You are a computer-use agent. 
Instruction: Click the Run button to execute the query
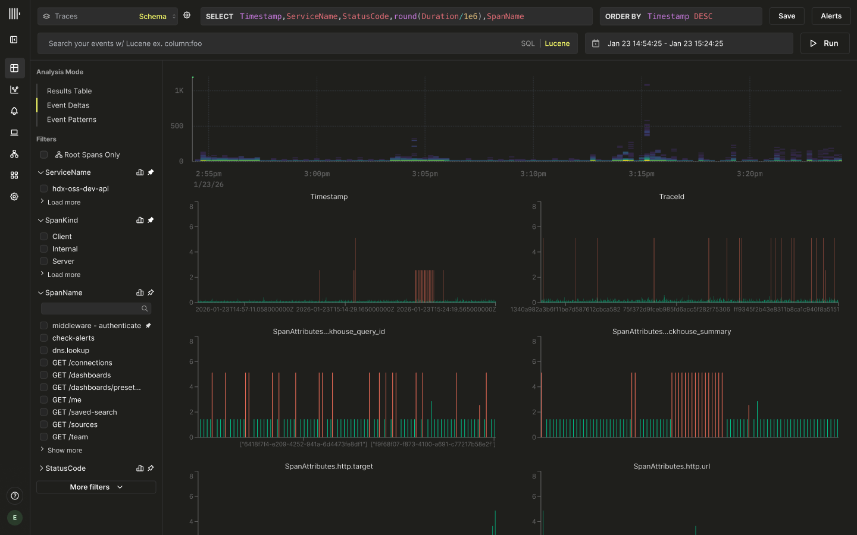click(825, 43)
